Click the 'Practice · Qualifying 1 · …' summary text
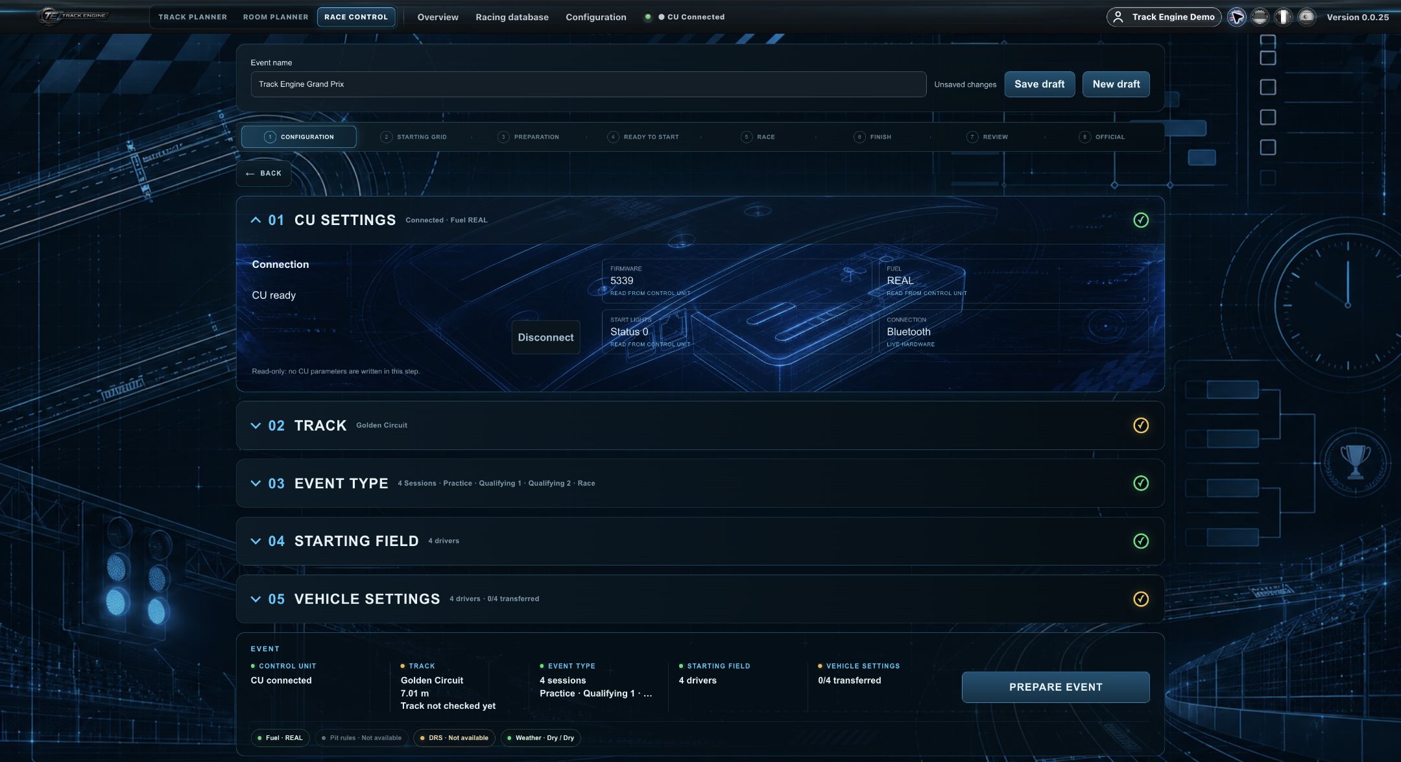The height and width of the screenshot is (762, 1401). point(595,693)
